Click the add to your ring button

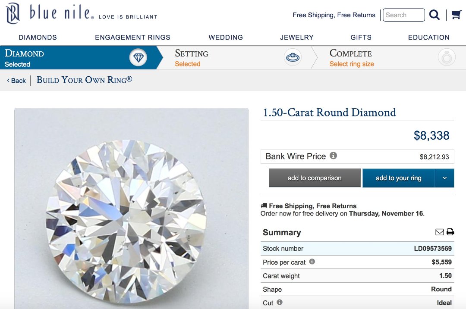click(x=398, y=178)
